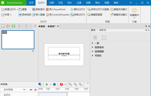Click Record Video (录制视频)

coord(25,15)
